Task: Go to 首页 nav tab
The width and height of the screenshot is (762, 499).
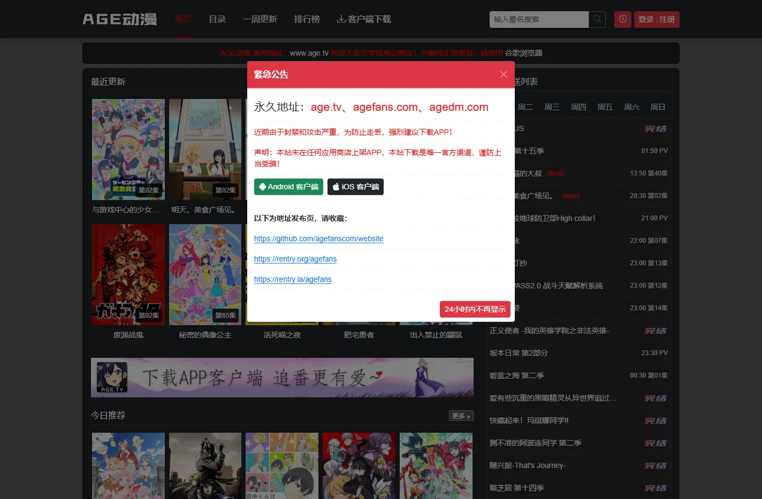Action: click(183, 19)
